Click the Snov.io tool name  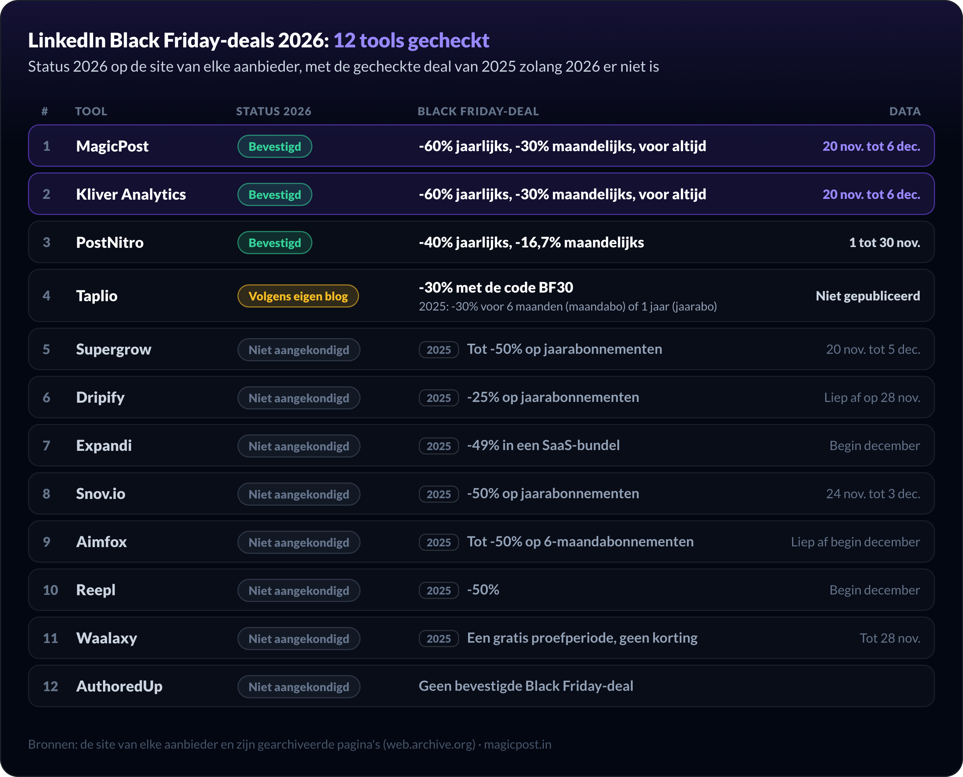pos(101,493)
